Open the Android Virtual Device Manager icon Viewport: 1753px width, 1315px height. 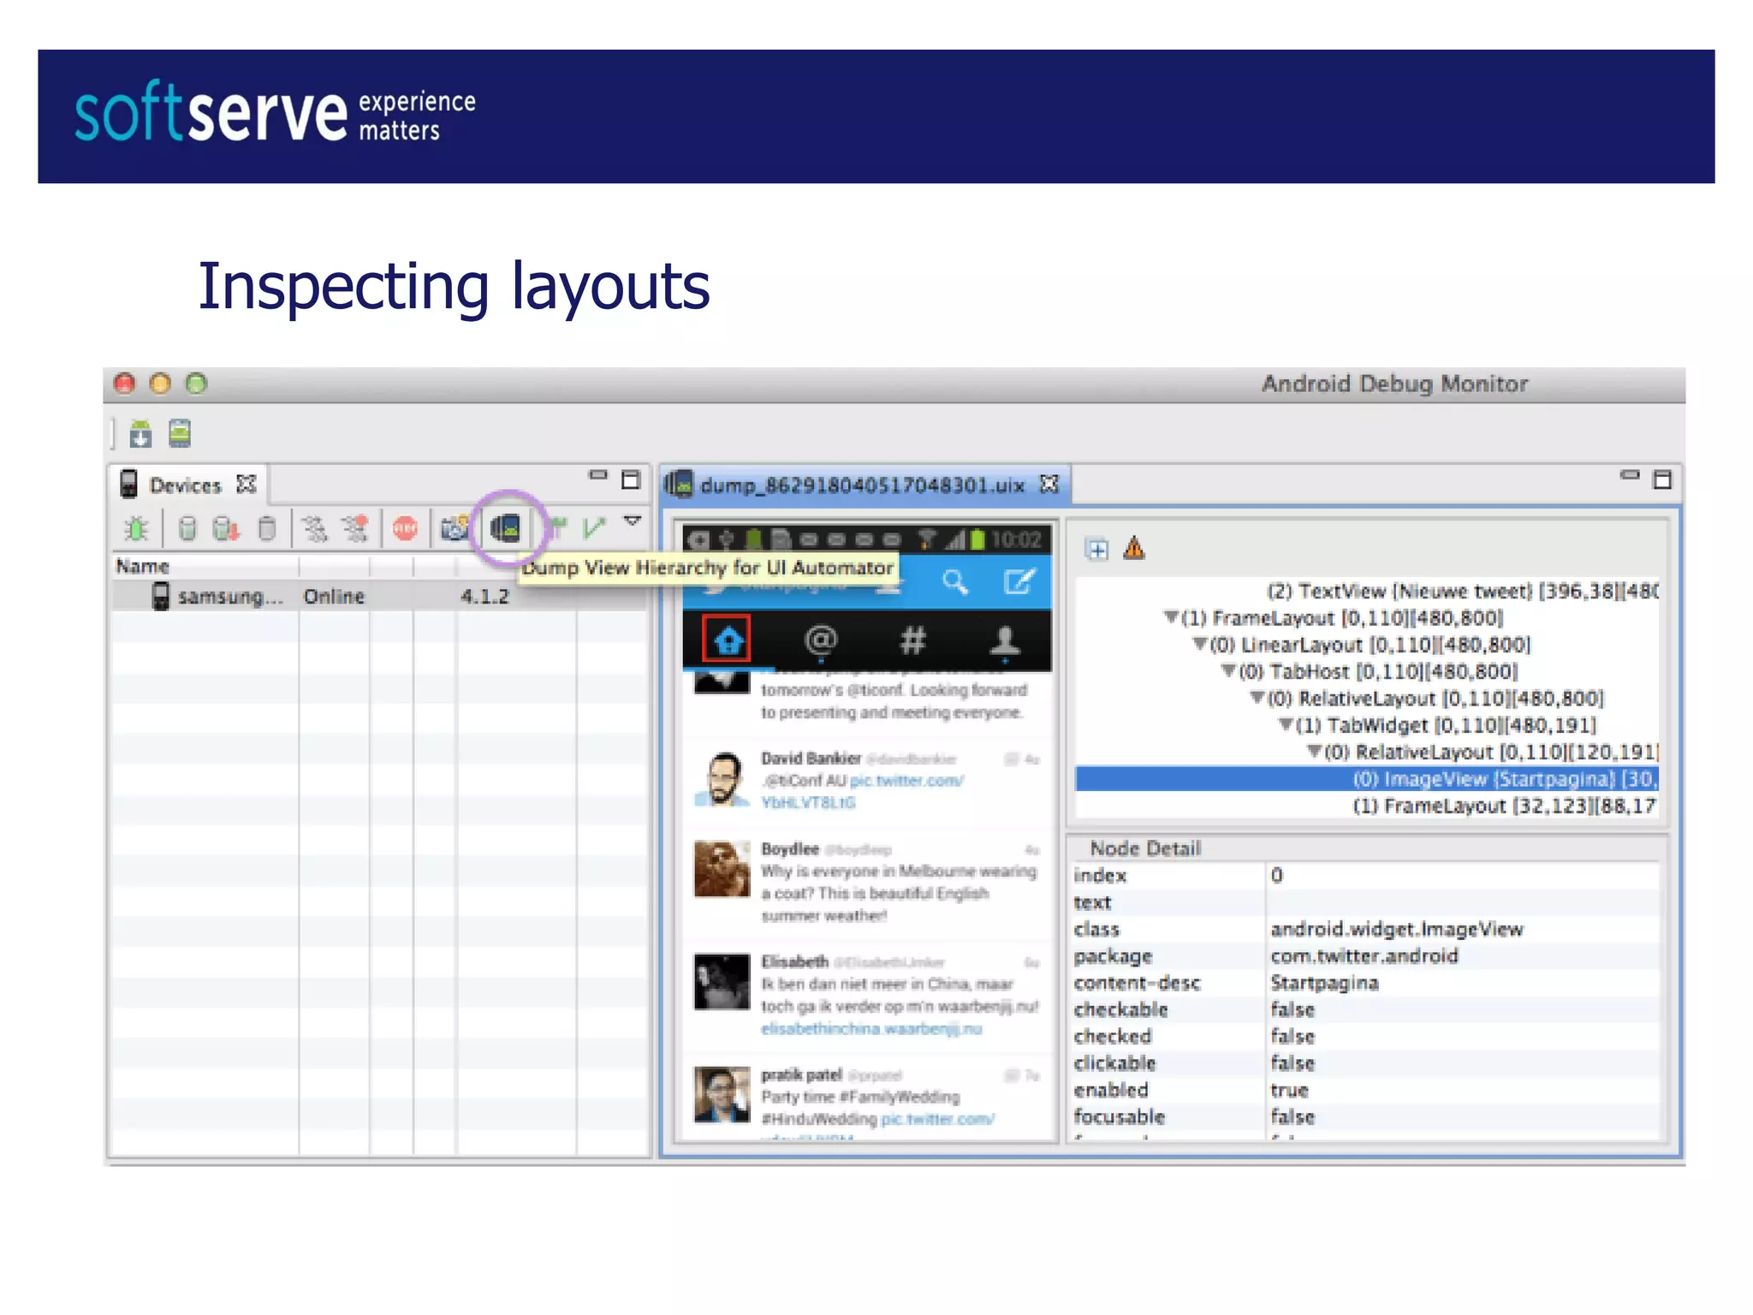(180, 433)
